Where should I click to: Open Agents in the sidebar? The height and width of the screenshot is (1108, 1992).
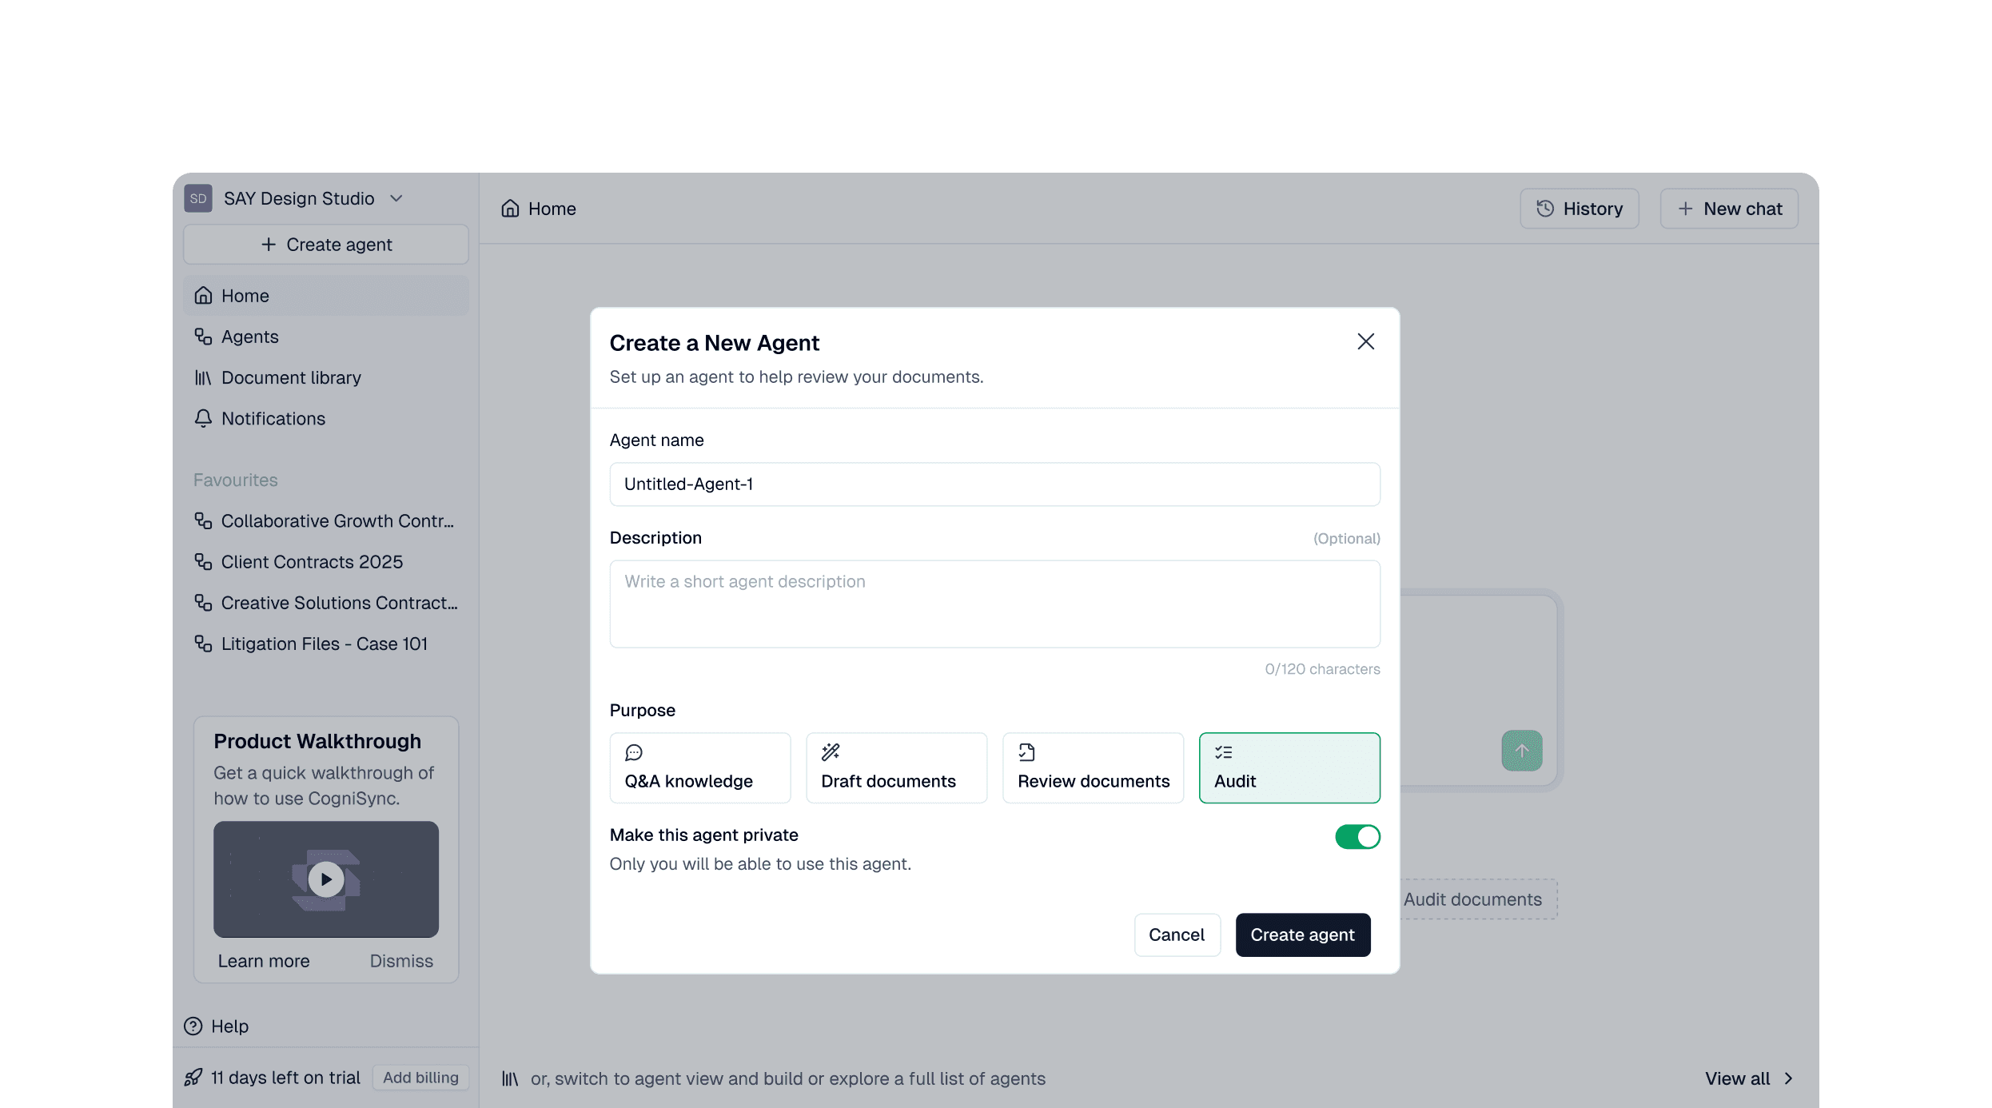[249, 337]
